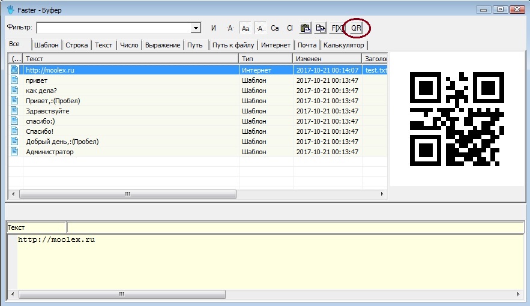Click document icon of Спасибо! row
Viewport: 530px width, 306px height.
pos(14,131)
